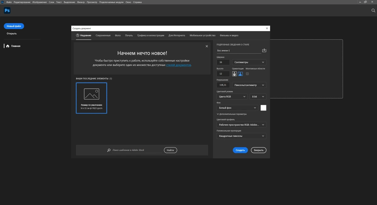The height and width of the screenshot is (205, 377).
Task: Click the Создать button
Action: point(240,150)
